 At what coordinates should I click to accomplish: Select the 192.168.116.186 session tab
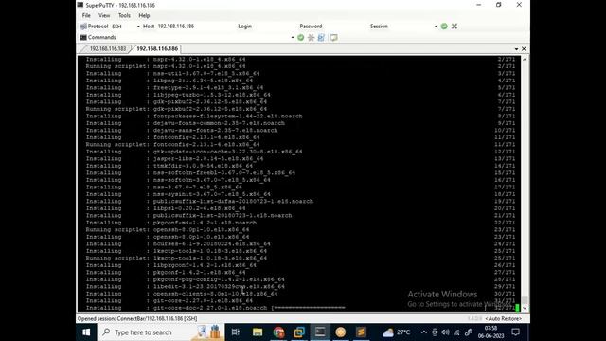point(157,48)
